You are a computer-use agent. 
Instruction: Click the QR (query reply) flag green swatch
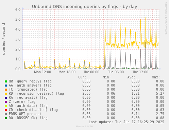tap(6, 81)
